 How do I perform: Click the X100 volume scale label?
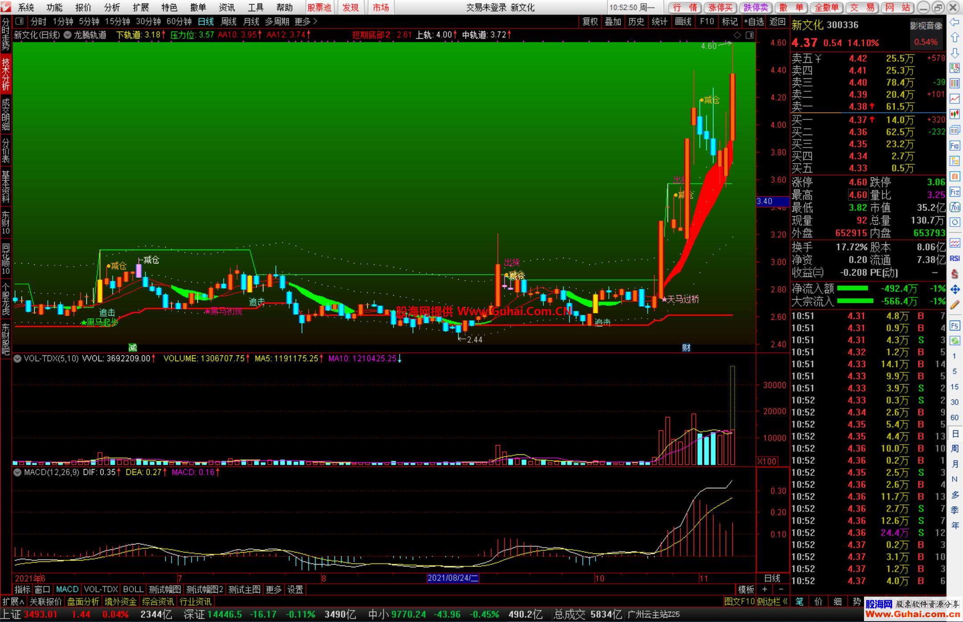click(767, 461)
